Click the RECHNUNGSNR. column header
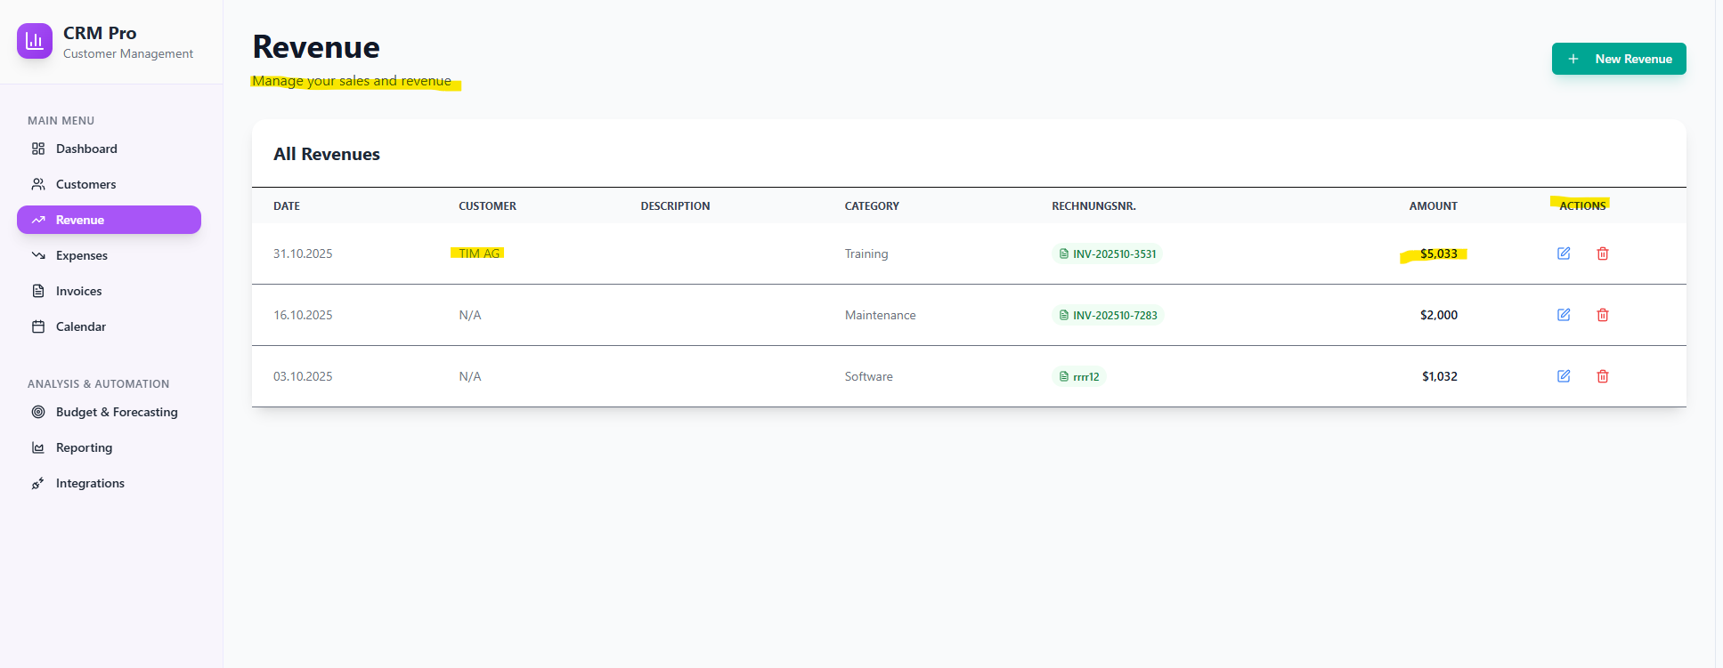1723x668 pixels. click(1093, 205)
